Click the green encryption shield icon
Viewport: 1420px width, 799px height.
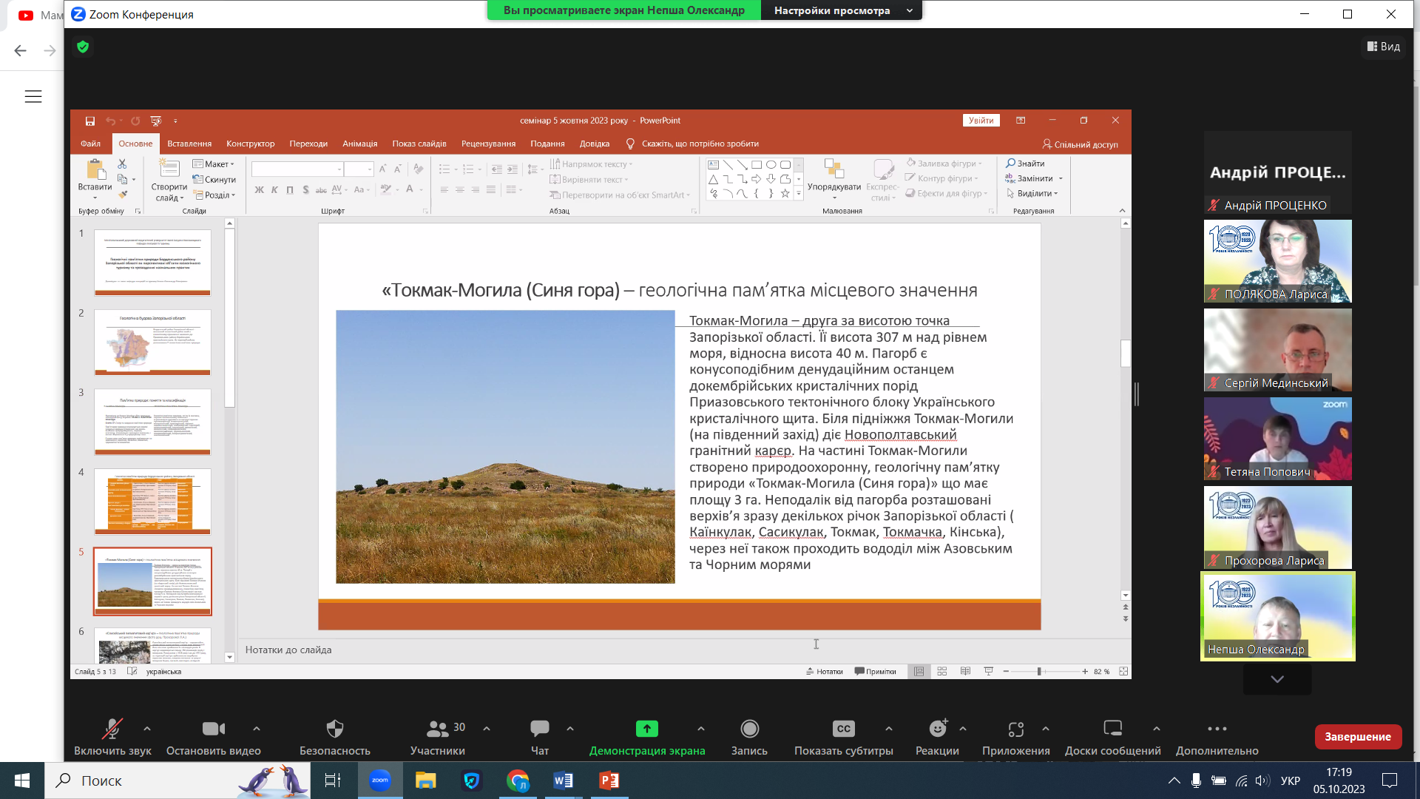[x=83, y=47]
